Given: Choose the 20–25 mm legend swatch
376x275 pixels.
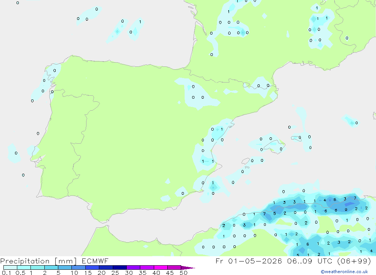Looking at the screenshot, I should [x=106, y=267].
